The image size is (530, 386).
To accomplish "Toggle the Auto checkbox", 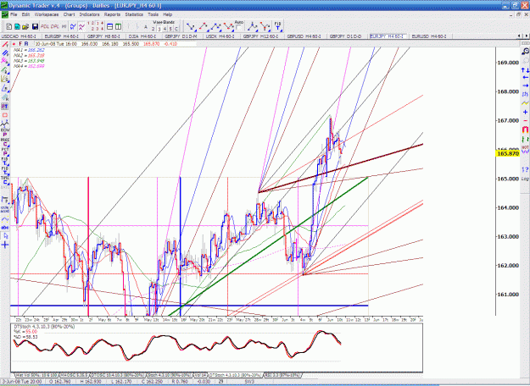I will (x=239, y=27).
